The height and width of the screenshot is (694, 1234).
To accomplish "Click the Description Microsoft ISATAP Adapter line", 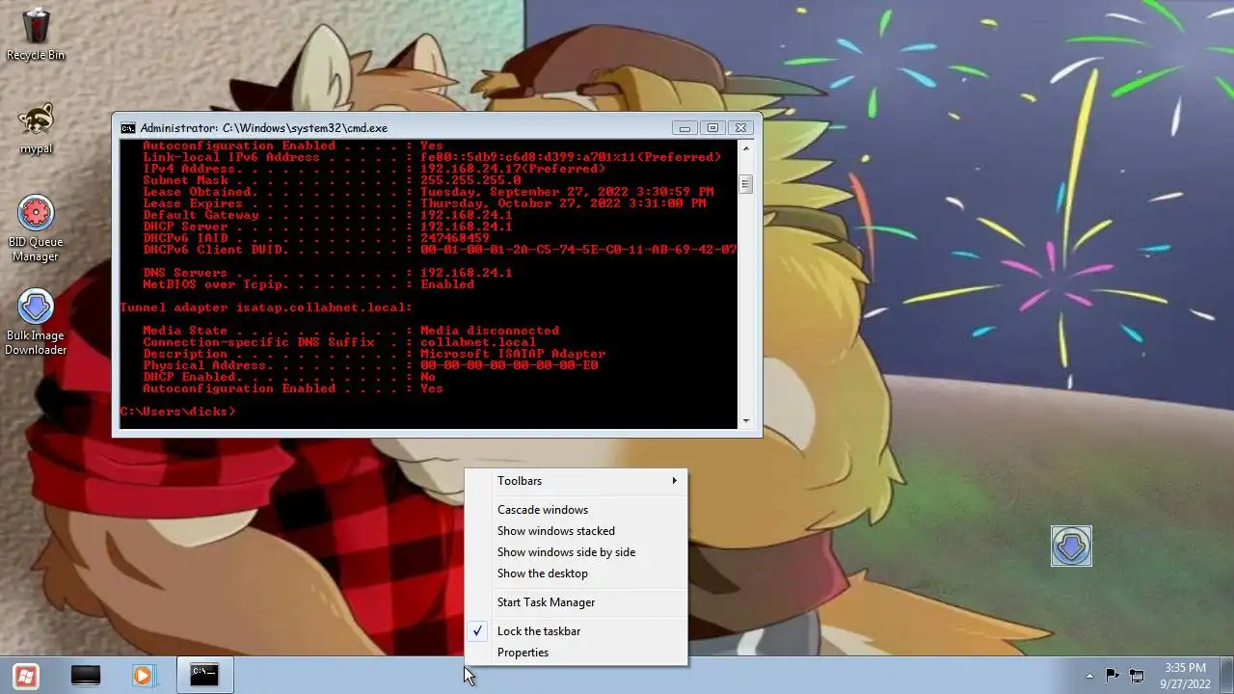I will 374,354.
